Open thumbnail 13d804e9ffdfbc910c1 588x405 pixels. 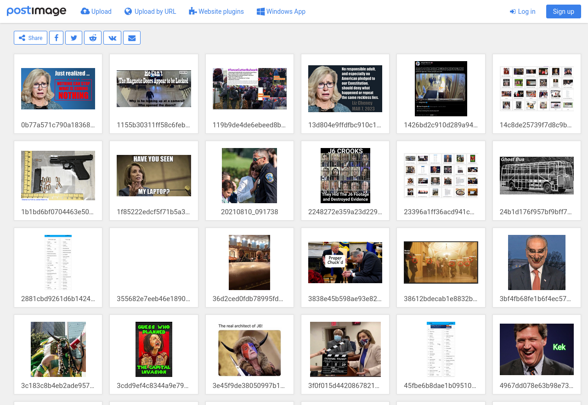pyautogui.click(x=345, y=89)
